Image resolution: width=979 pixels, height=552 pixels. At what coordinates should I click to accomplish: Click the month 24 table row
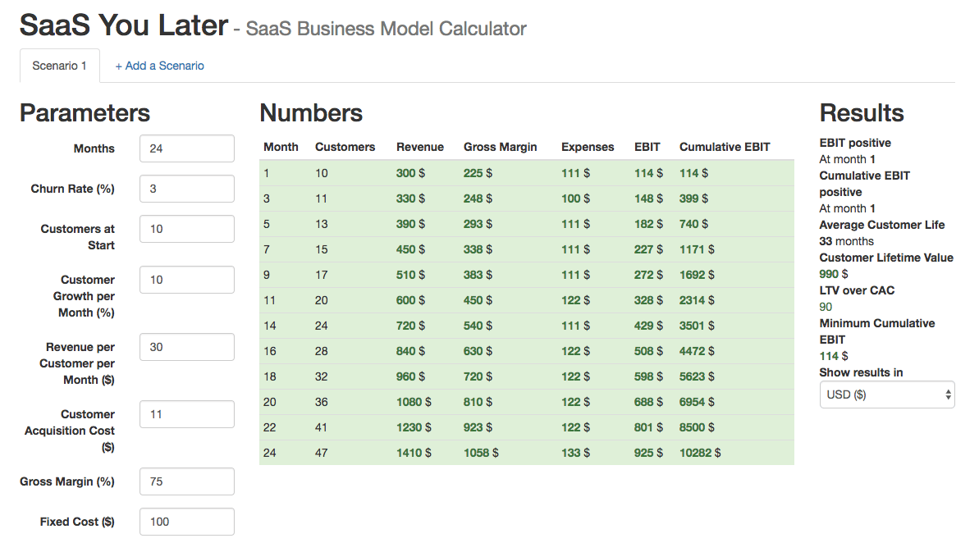tap(526, 453)
